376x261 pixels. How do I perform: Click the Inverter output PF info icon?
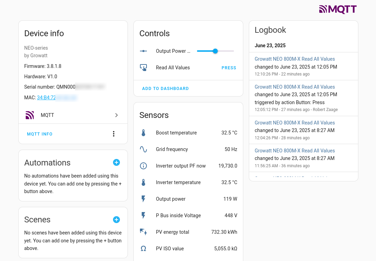pyautogui.click(x=143, y=166)
